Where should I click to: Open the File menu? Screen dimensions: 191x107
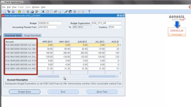point(4,7)
